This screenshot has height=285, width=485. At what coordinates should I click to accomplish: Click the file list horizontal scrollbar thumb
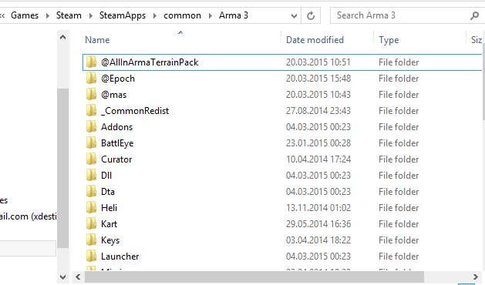(x=254, y=277)
